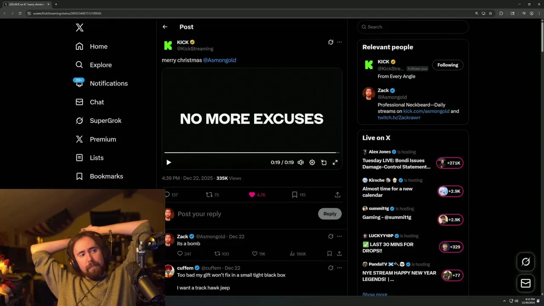Open more options on cuffem's reply

339,268
